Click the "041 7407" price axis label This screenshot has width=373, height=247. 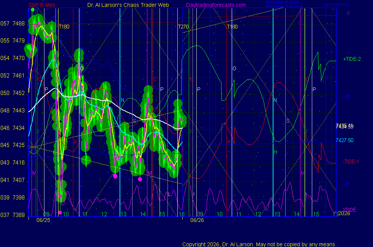click(13, 180)
